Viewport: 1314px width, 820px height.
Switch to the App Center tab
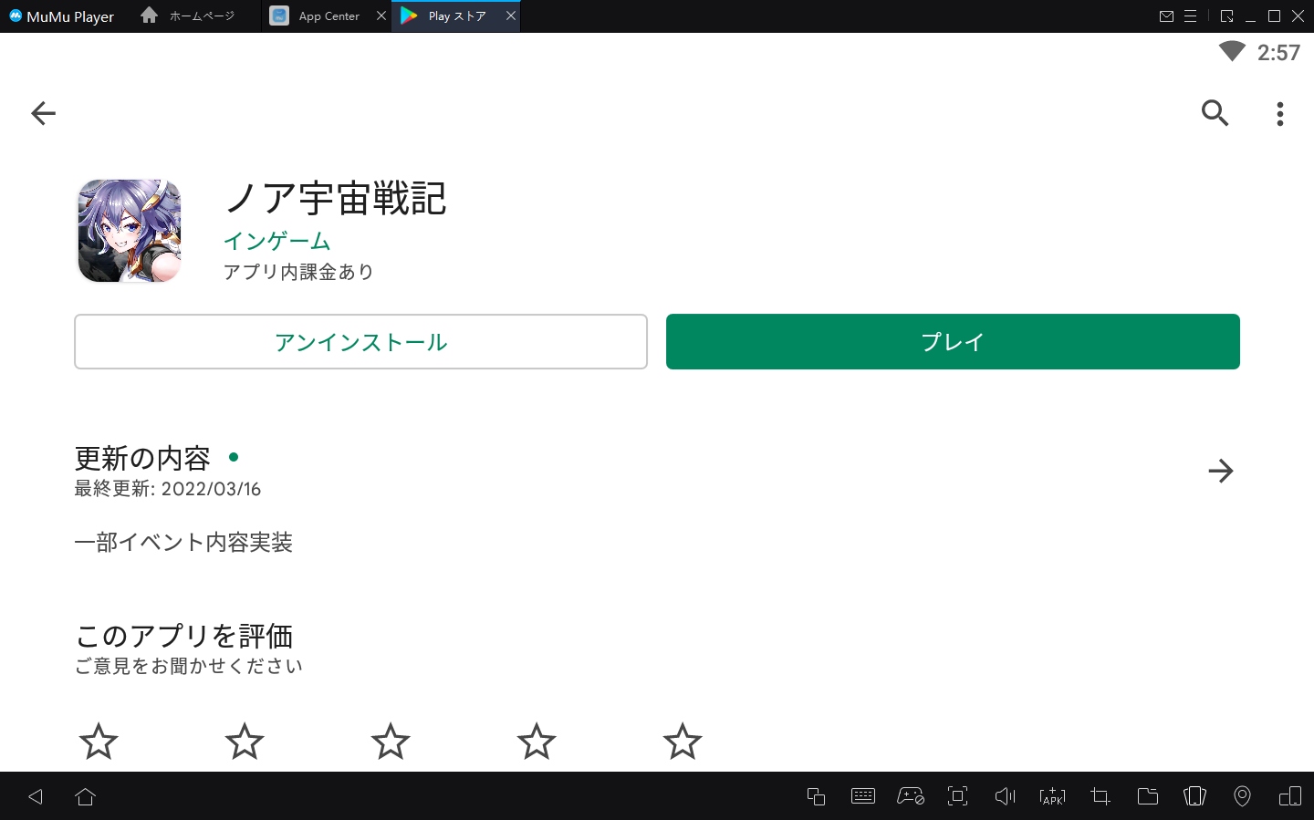click(x=327, y=16)
